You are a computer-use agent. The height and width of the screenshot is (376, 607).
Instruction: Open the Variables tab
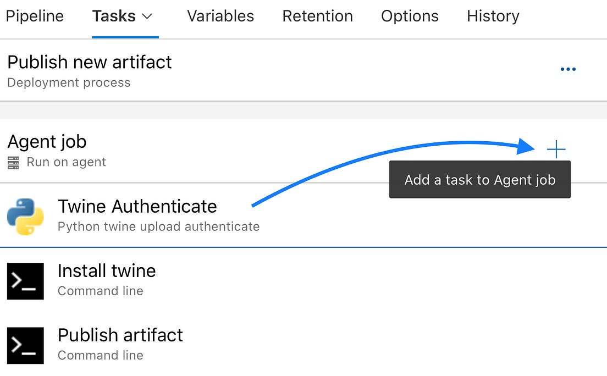pos(220,16)
